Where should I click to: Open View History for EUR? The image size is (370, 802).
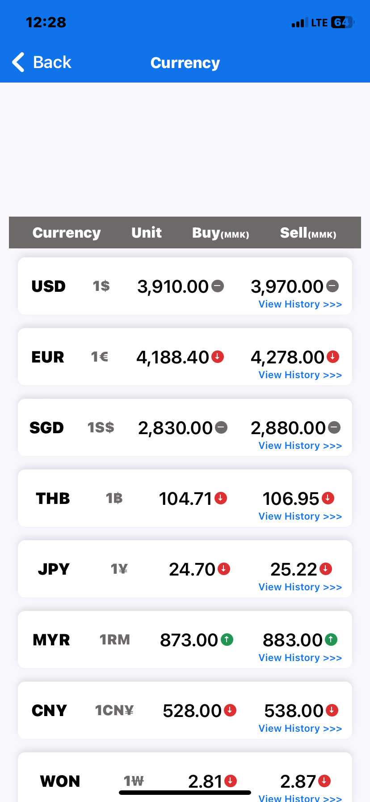coord(300,375)
